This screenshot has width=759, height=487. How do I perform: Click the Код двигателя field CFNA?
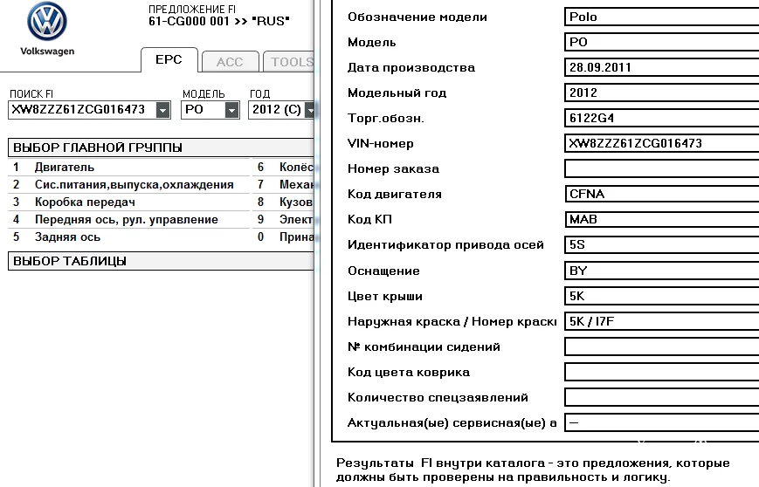[x=662, y=194]
